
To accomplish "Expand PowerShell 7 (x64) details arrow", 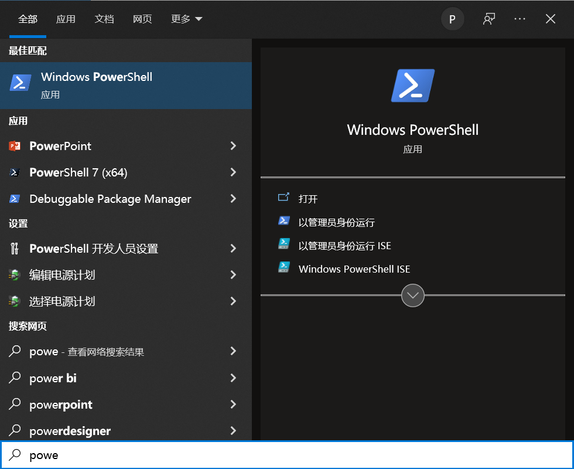I will coord(233,172).
